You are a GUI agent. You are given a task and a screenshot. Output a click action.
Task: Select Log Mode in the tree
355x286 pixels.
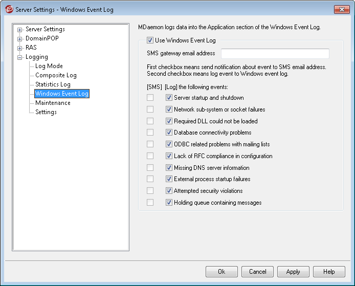[x=49, y=66]
